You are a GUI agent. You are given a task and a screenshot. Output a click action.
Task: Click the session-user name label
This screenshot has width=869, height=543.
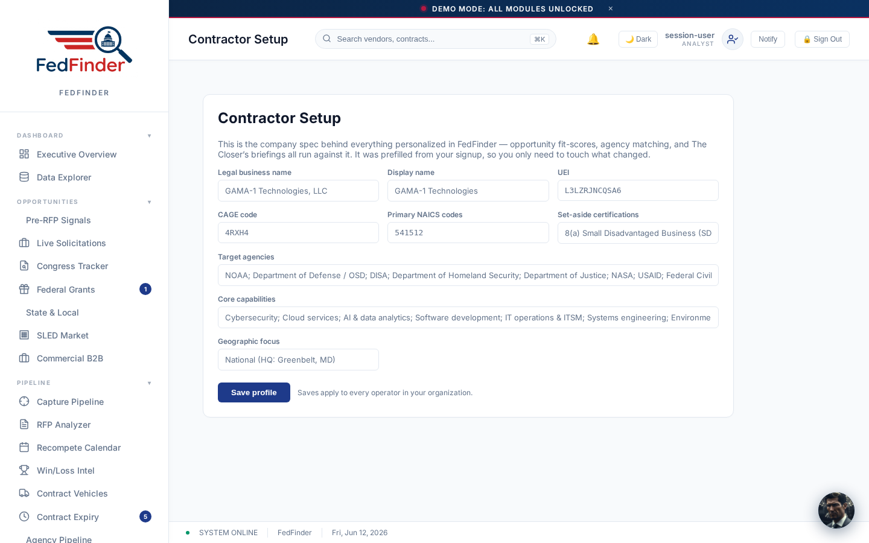coord(689,35)
